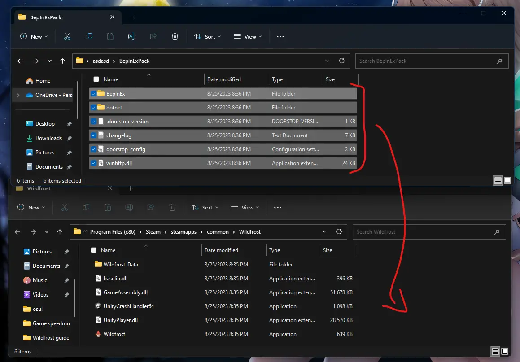Open View dropdown in BepInExPack window
The height and width of the screenshot is (362, 520).
tap(248, 36)
